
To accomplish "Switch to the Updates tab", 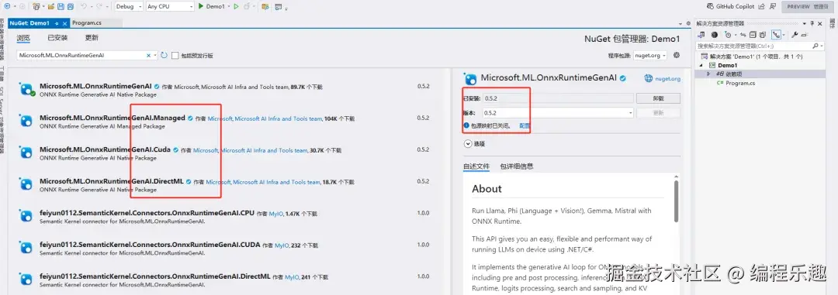I will pos(92,38).
